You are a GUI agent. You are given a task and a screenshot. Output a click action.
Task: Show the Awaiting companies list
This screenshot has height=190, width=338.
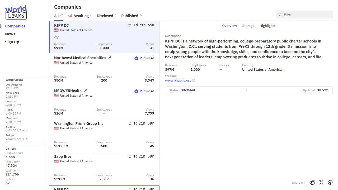tap(81, 16)
